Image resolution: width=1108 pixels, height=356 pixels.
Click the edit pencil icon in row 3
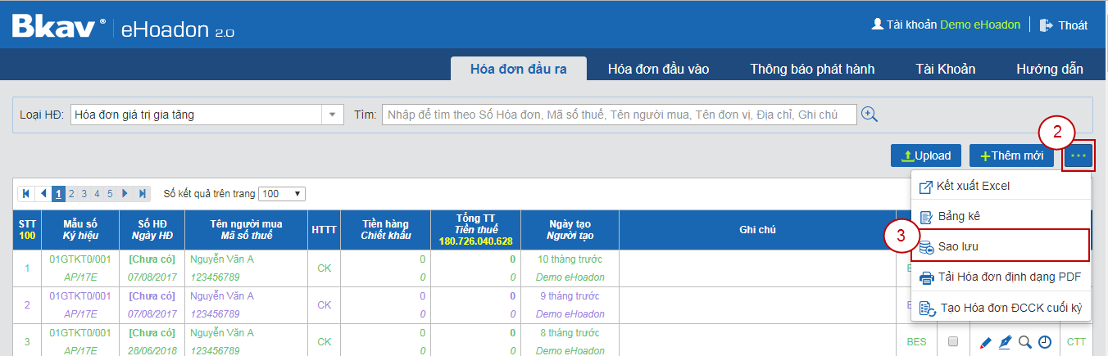pos(986,342)
